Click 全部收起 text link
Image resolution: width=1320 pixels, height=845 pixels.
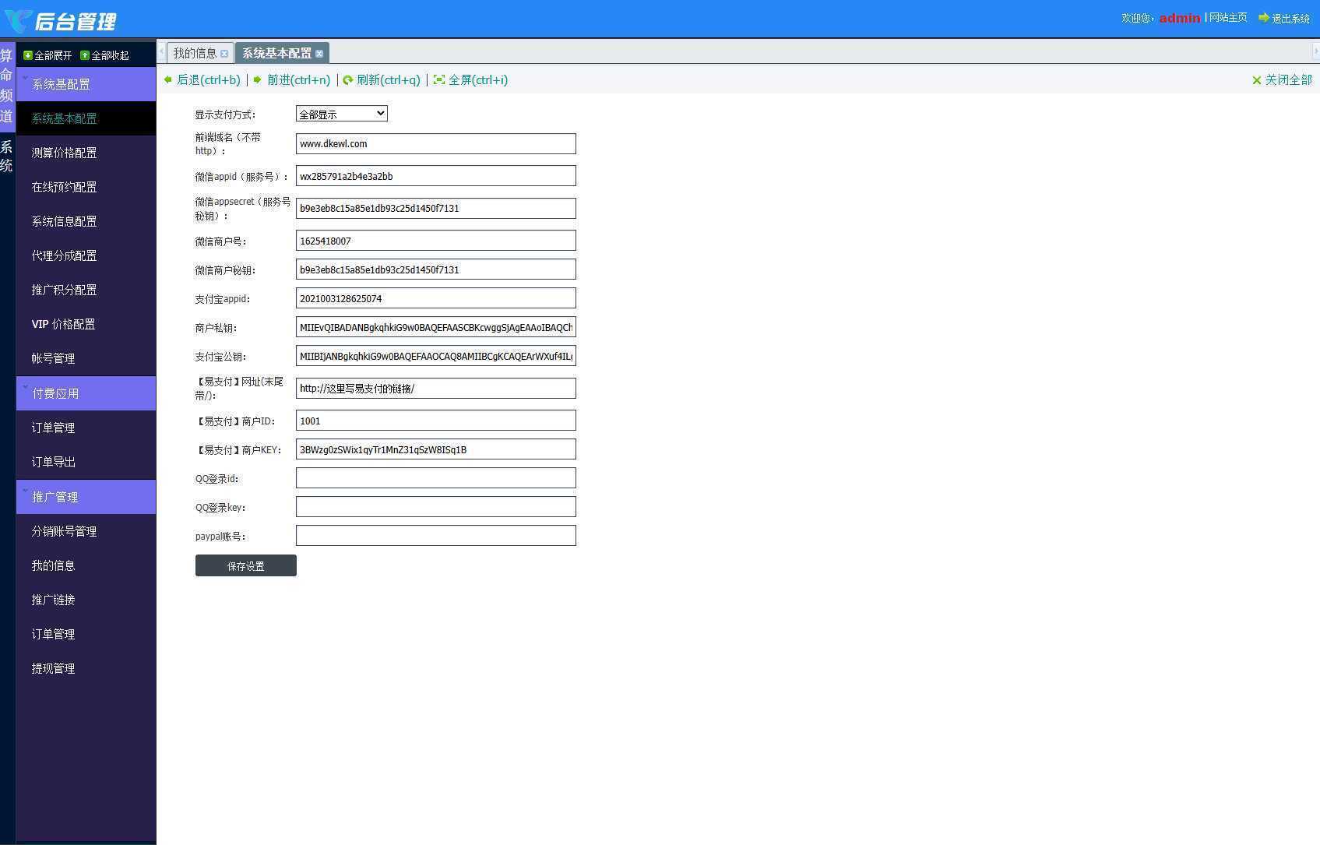tap(111, 55)
